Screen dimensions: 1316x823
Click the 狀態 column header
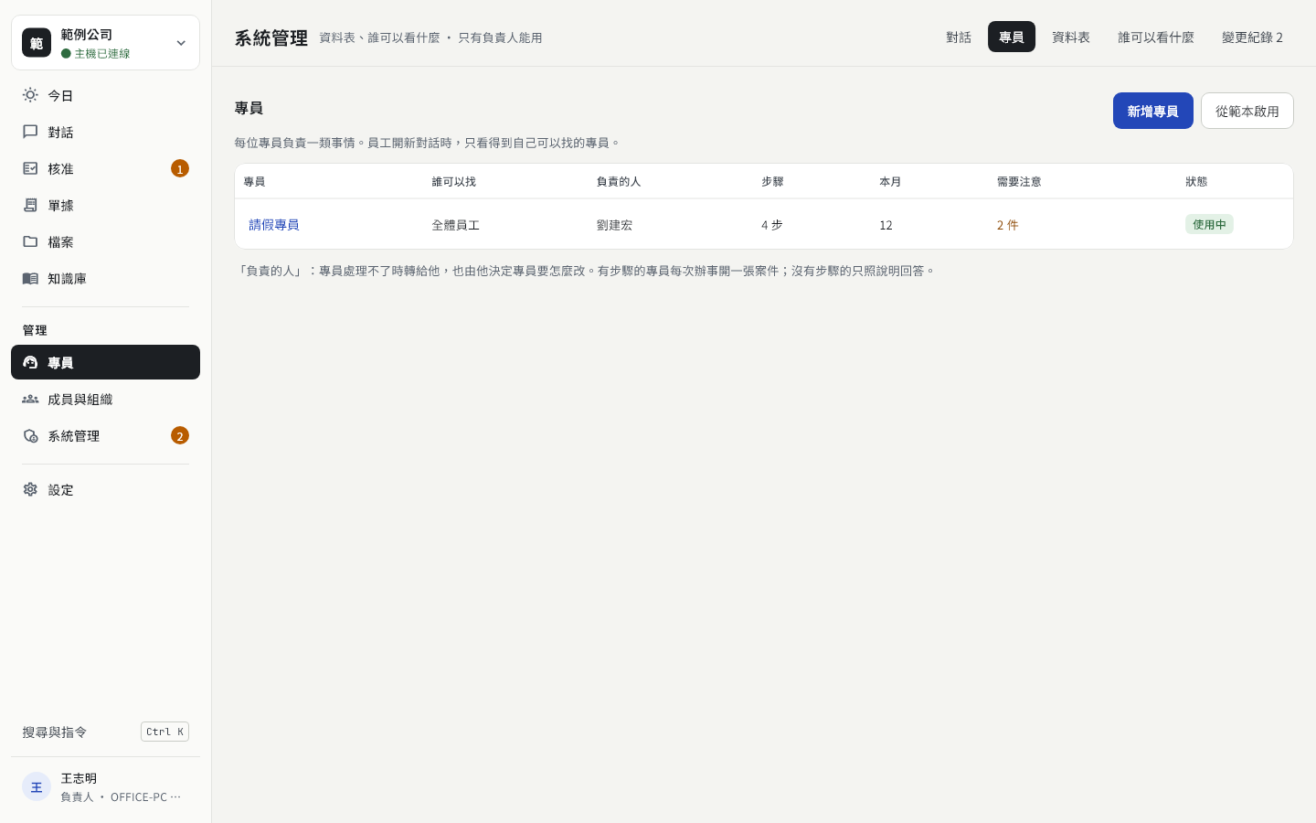pyautogui.click(x=1196, y=181)
